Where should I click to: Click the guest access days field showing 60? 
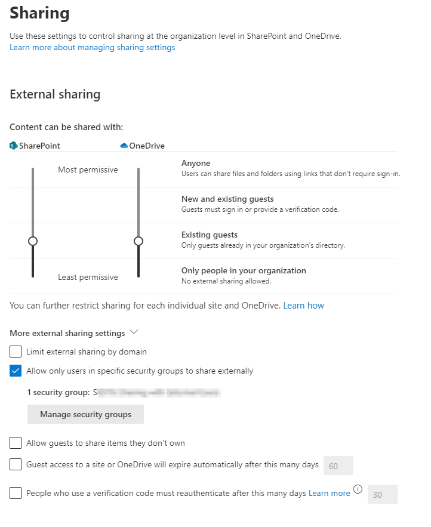pyautogui.click(x=338, y=466)
